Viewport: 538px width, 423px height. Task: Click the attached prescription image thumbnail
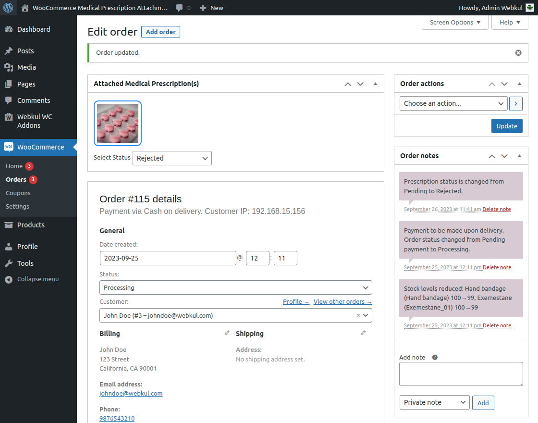tap(118, 123)
